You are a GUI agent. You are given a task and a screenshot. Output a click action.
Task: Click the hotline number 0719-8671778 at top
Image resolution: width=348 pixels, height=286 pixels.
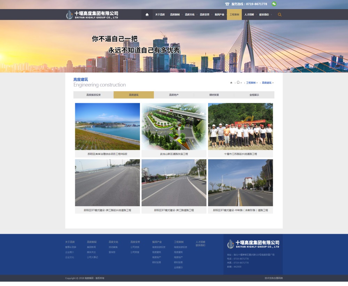tap(256, 4)
